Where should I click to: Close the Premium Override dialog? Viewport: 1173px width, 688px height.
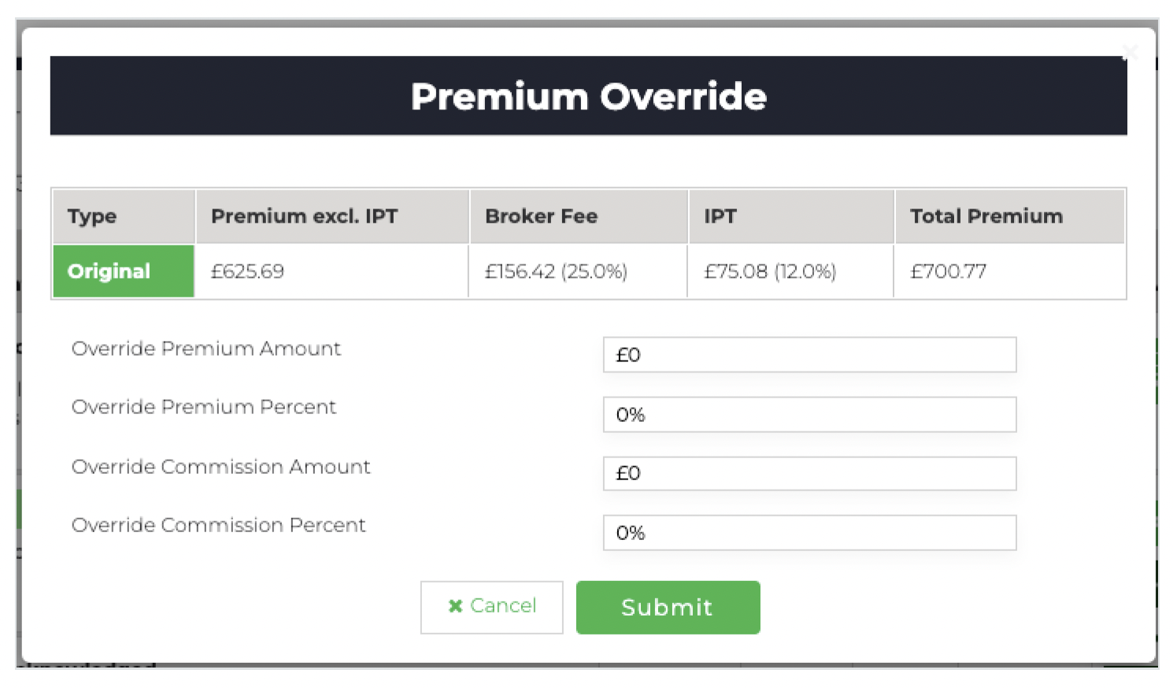1130,53
